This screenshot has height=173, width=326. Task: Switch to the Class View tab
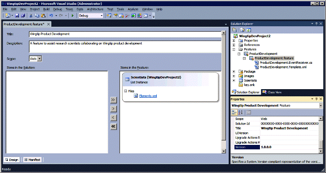(272, 92)
